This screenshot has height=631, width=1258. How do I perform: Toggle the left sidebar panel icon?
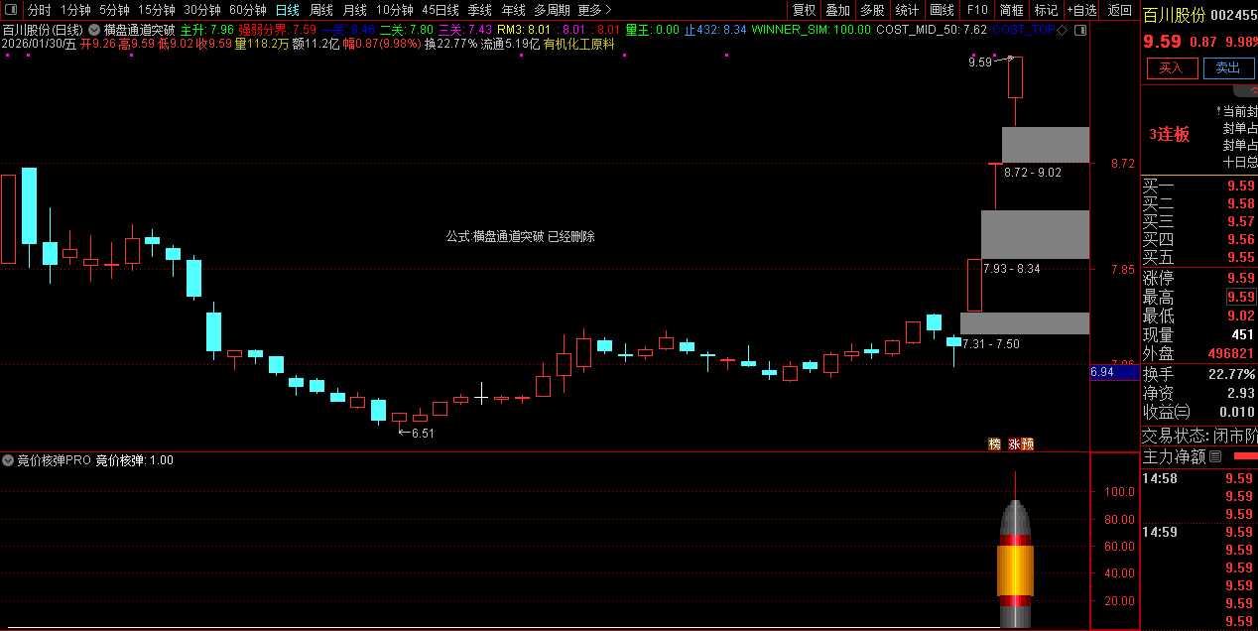[11, 10]
